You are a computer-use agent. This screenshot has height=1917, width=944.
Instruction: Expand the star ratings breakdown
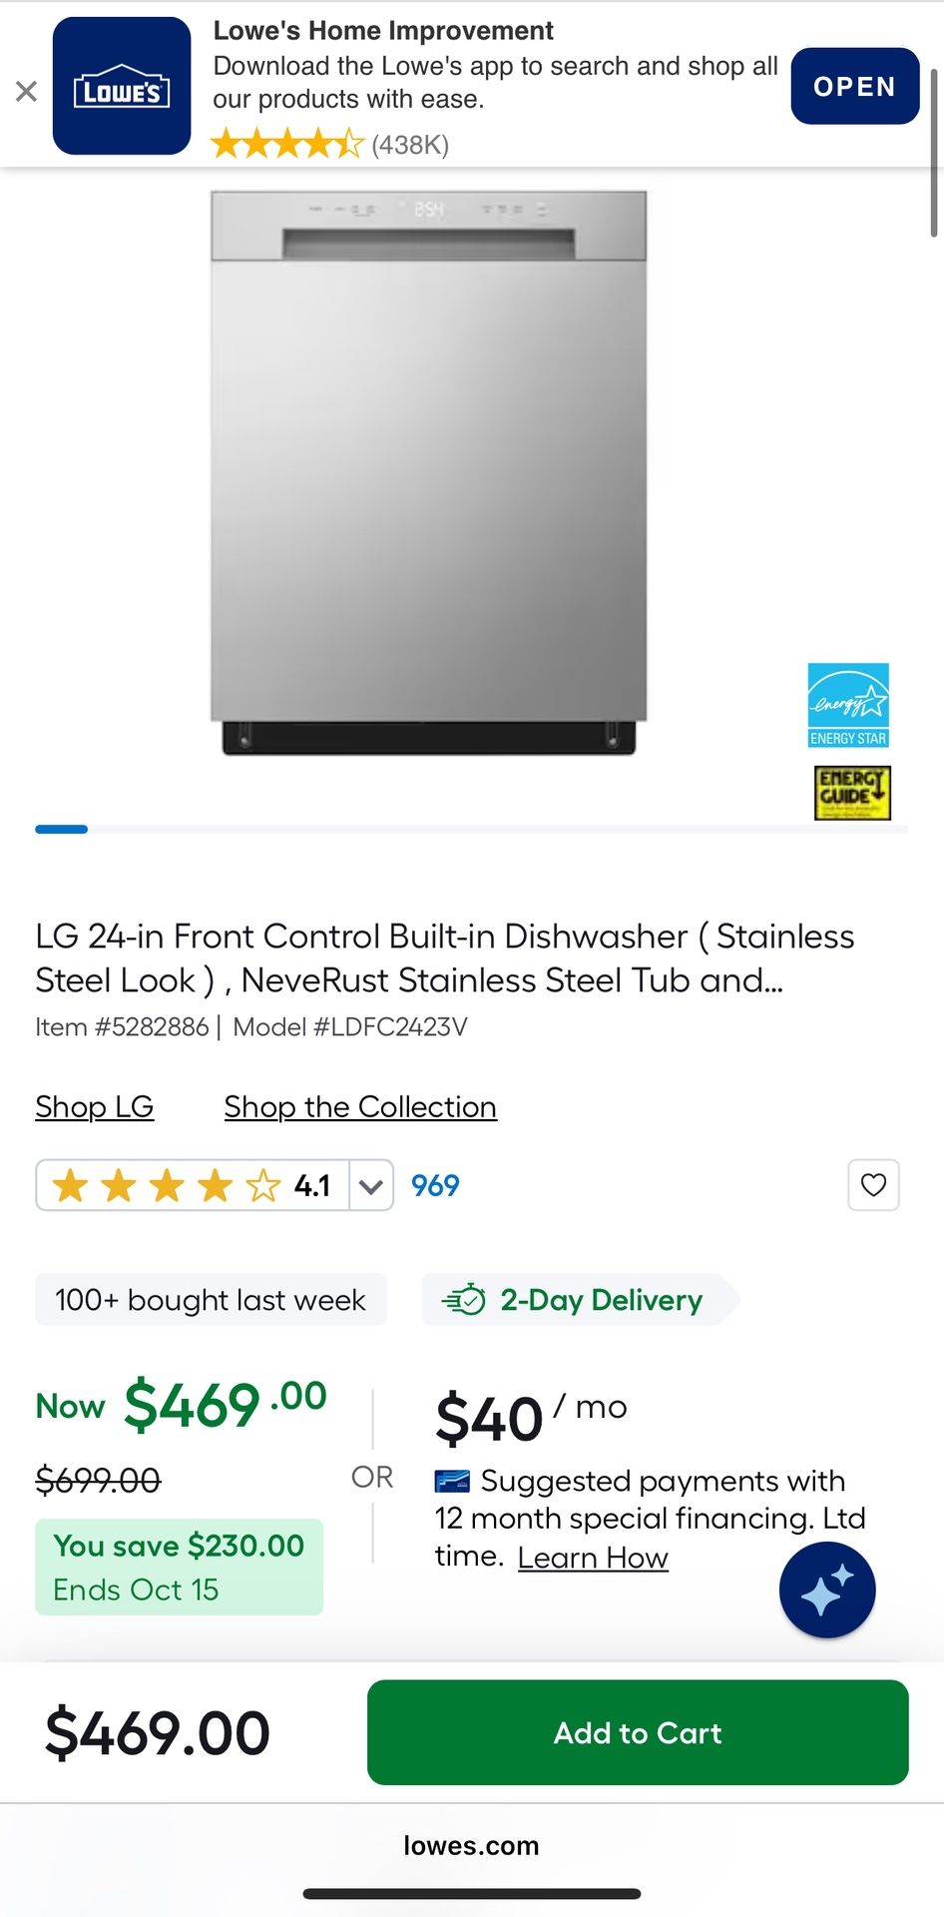click(369, 1185)
